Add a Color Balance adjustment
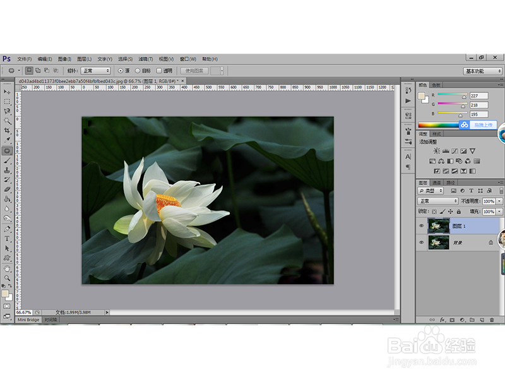 point(441,161)
